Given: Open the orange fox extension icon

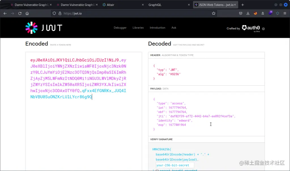Looking at the screenshot, I should click(255, 13).
